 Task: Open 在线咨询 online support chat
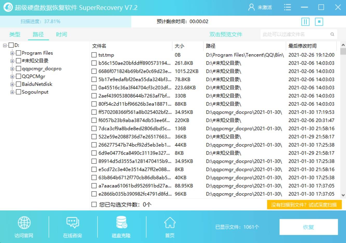click(72, 223)
